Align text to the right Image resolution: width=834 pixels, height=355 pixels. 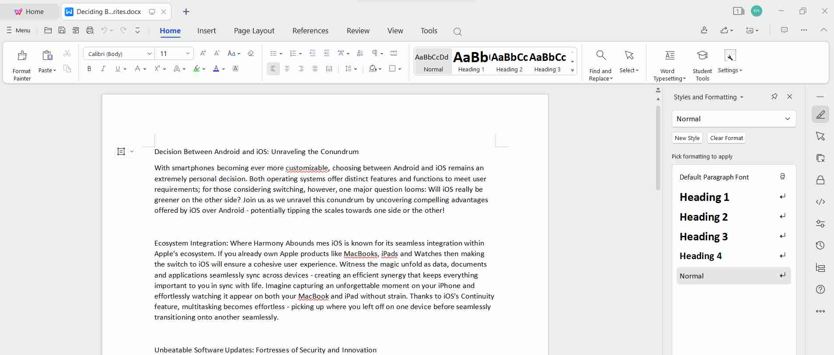(301, 69)
